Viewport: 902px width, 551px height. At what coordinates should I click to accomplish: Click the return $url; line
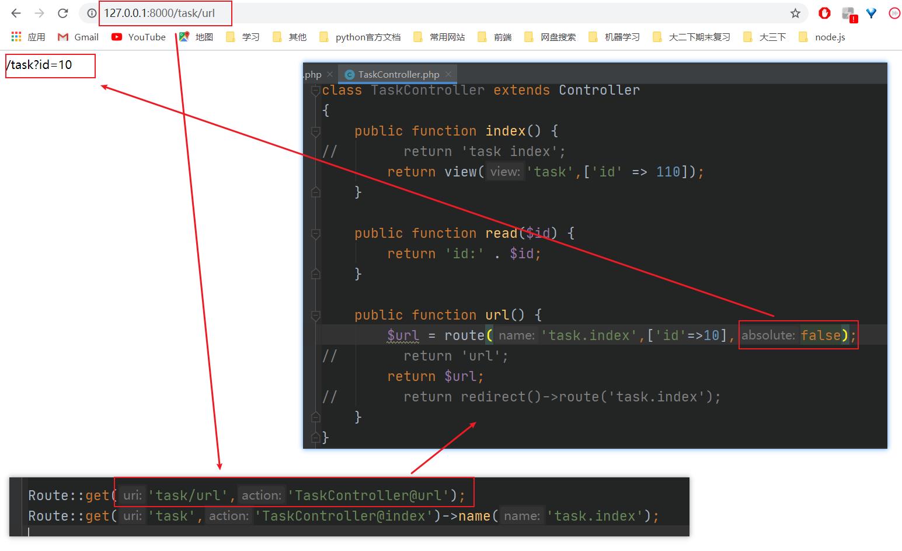tap(436, 376)
